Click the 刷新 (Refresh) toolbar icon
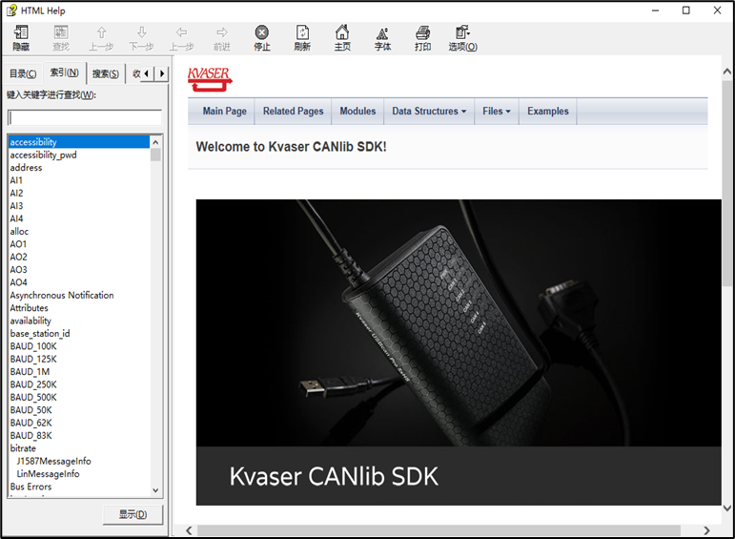Image resolution: width=735 pixels, height=539 pixels. point(302,38)
